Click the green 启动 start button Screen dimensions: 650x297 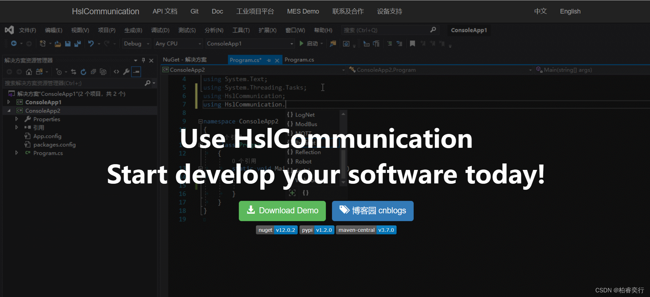coord(309,43)
